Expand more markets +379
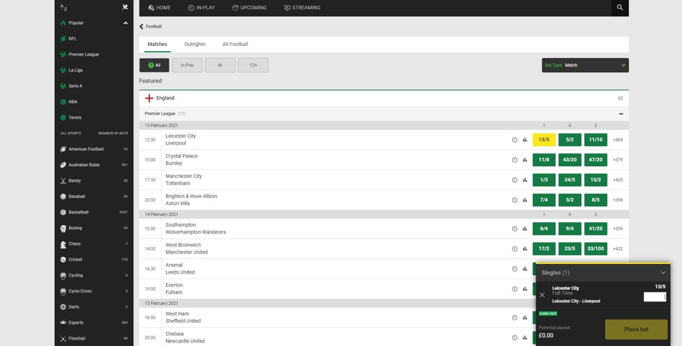This screenshot has width=682, height=346. pos(618,160)
